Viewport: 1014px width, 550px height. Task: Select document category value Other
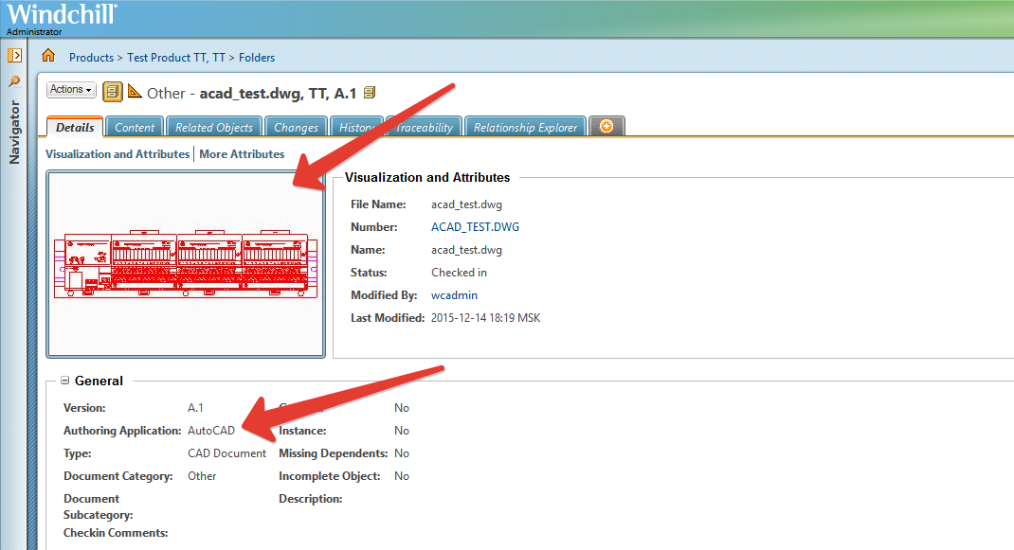[x=202, y=475]
